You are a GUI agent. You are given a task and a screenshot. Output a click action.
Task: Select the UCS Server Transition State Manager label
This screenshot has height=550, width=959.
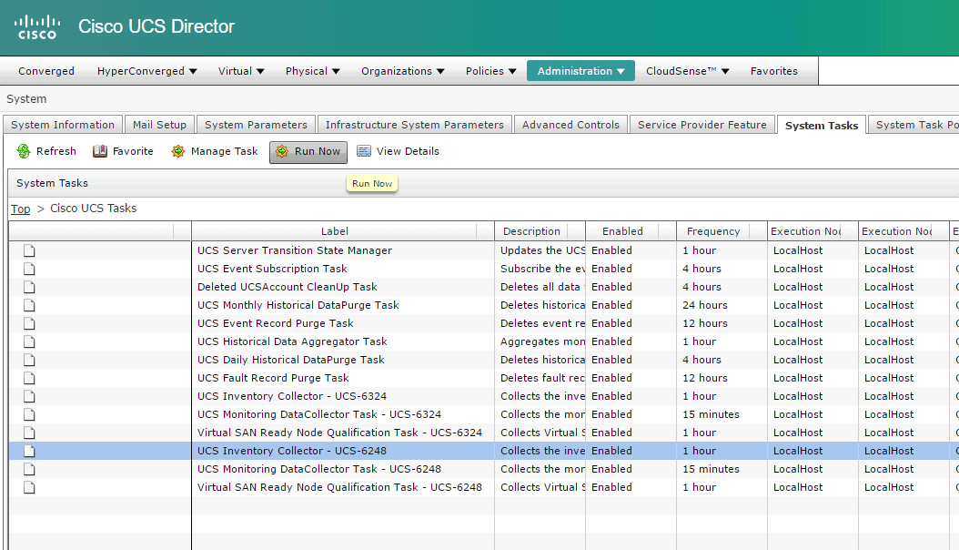[295, 250]
